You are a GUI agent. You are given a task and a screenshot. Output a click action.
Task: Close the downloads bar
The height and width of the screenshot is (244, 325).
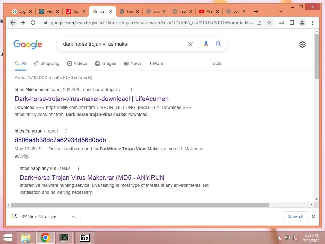pos(314,216)
